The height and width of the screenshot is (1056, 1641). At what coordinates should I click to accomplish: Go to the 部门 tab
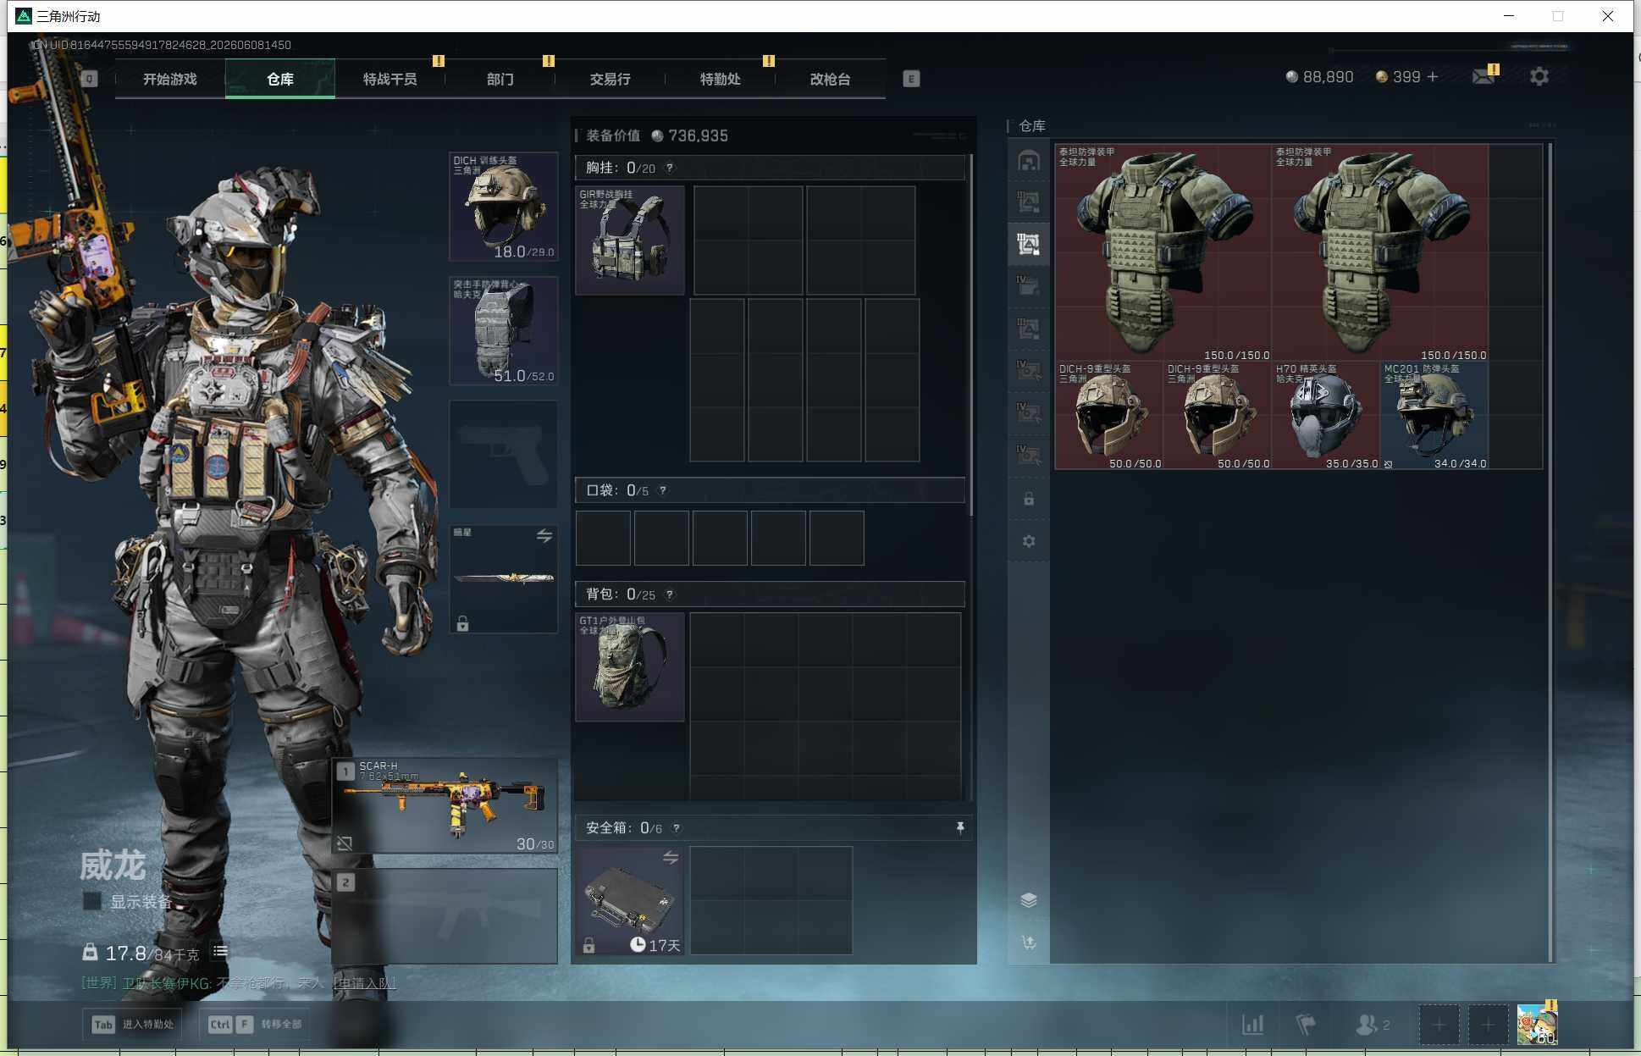pyautogui.click(x=500, y=79)
